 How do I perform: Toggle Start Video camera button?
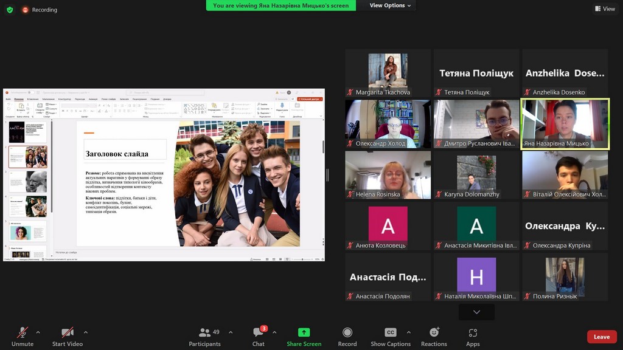[67, 333]
